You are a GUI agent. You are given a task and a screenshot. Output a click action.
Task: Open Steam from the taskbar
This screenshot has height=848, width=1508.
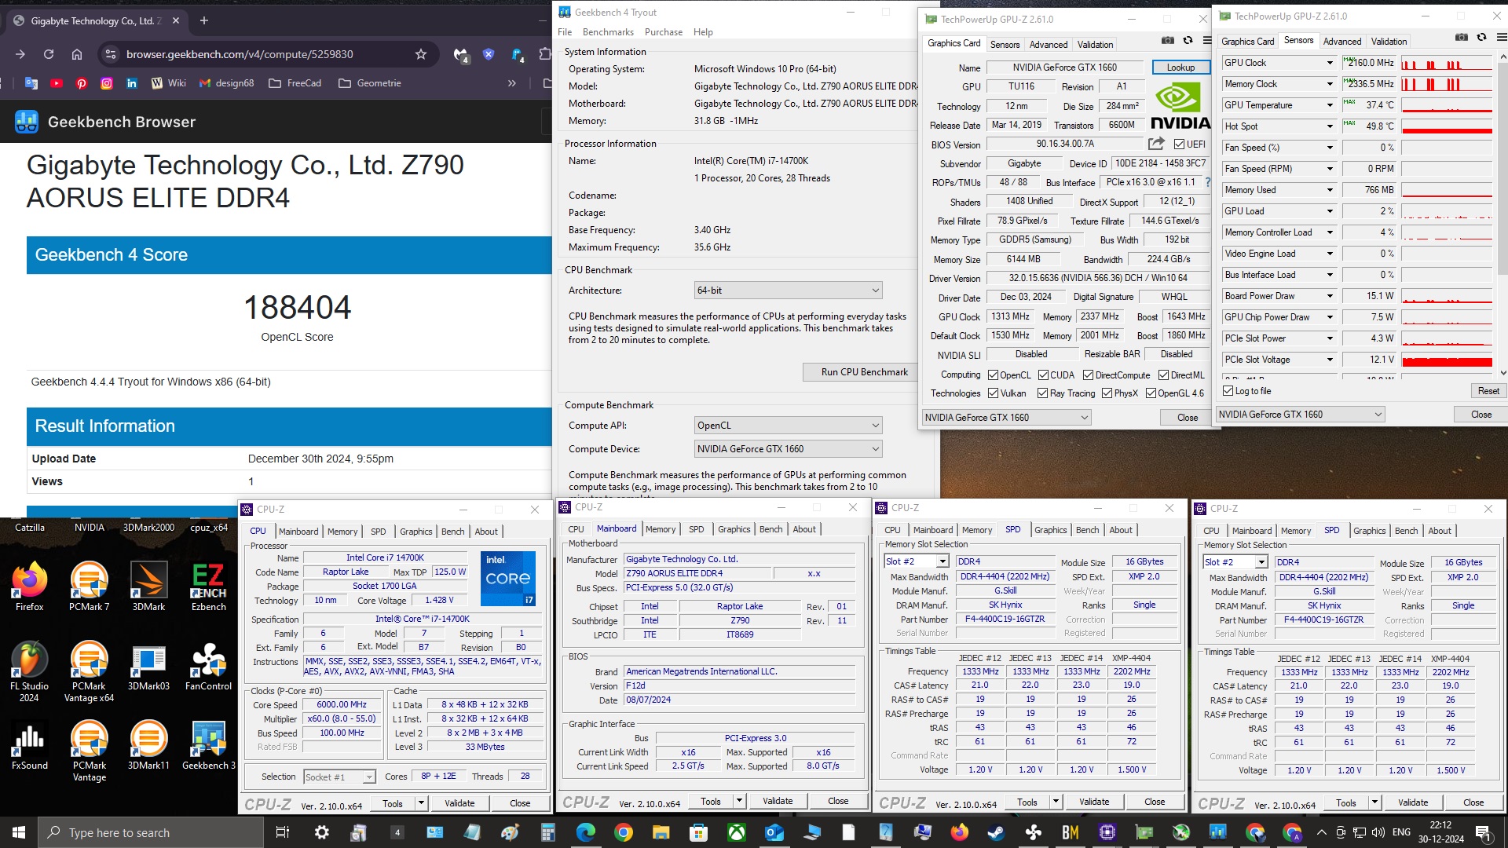click(996, 832)
